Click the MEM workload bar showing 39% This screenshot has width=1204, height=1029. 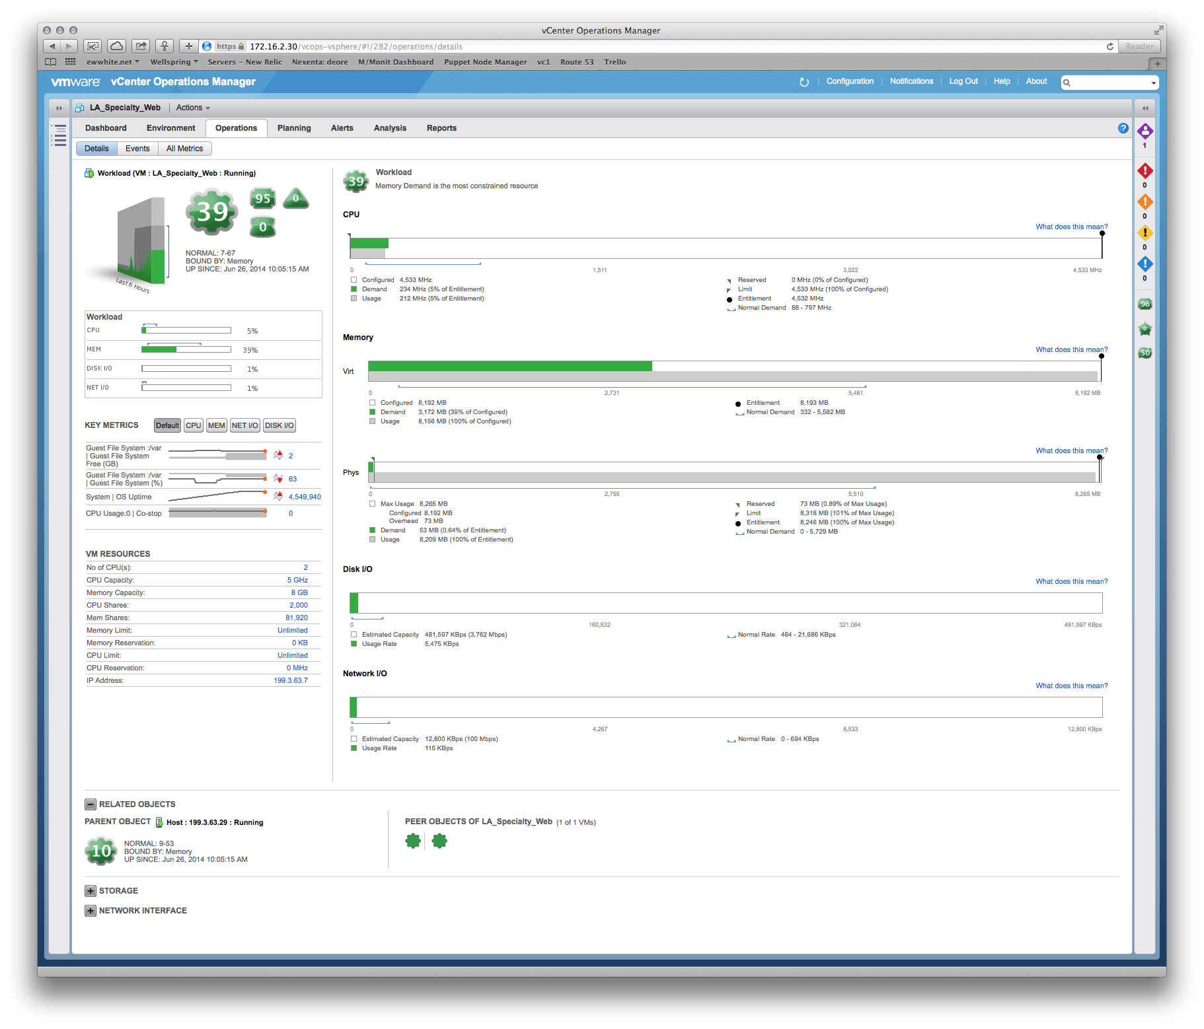click(x=186, y=349)
